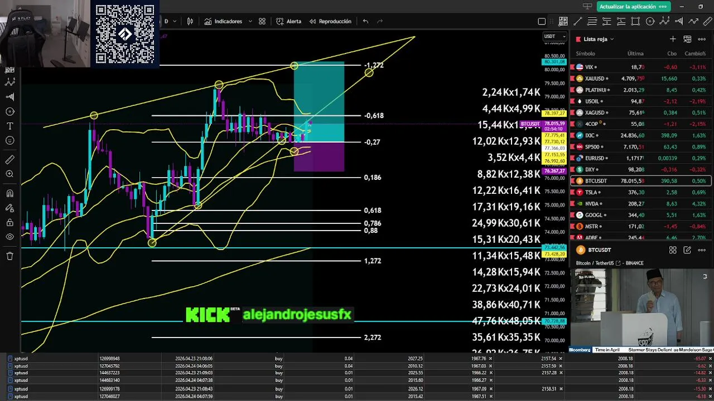Select the chart layout square icon
The image size is (714, 401).
[x=542, y=22]
